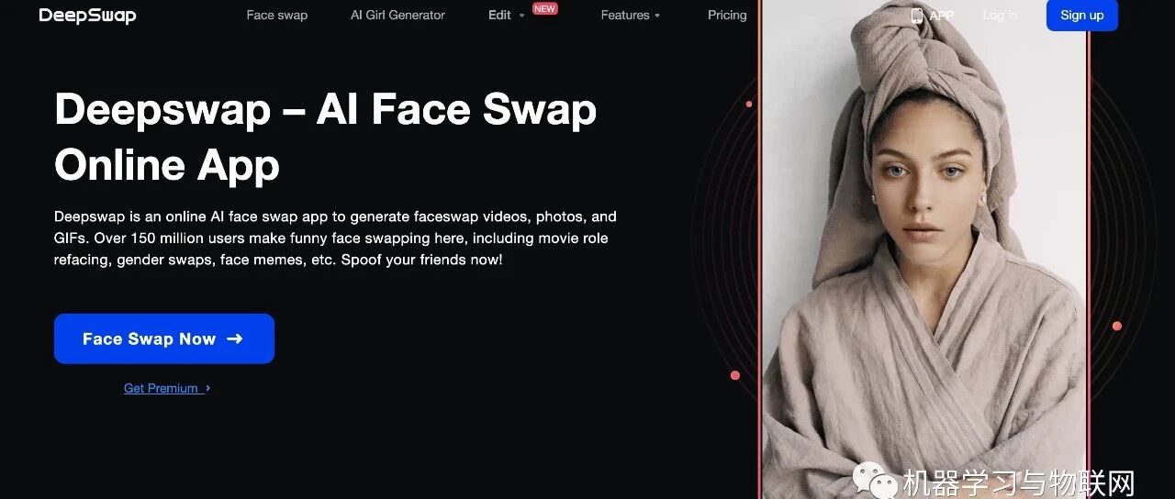This screenshot has height=499, width=1175.
Task: Click the arrow icon in Face Swap Now
Action: tap(235, 338)
